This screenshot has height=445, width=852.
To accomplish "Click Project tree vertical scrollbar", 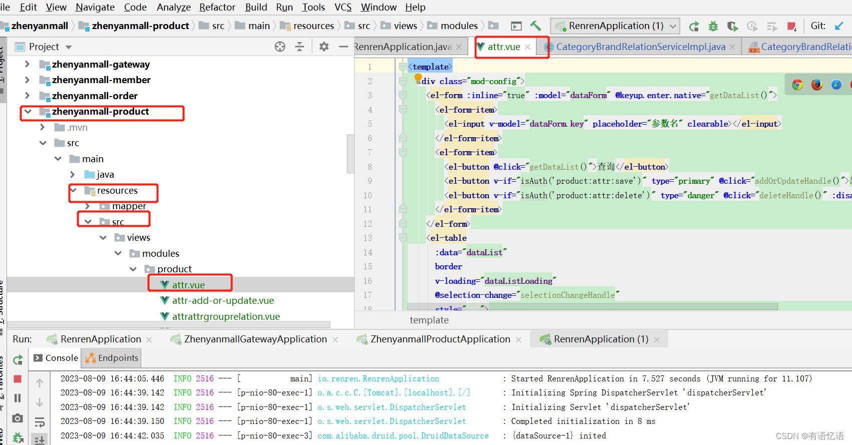I will pos(350,154).
